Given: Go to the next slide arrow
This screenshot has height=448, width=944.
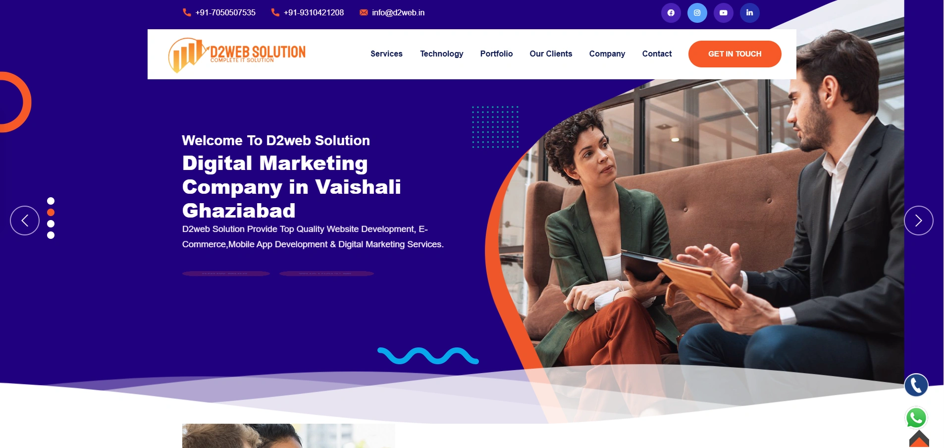Looking at the screenshot, I should tap(919, 221).
